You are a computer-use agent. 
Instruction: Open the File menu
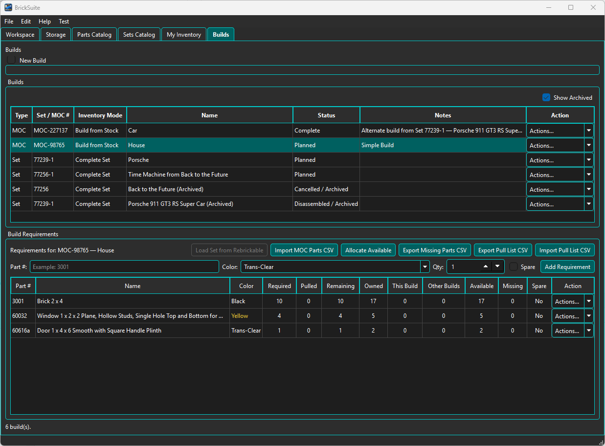[x=9, y=22]
